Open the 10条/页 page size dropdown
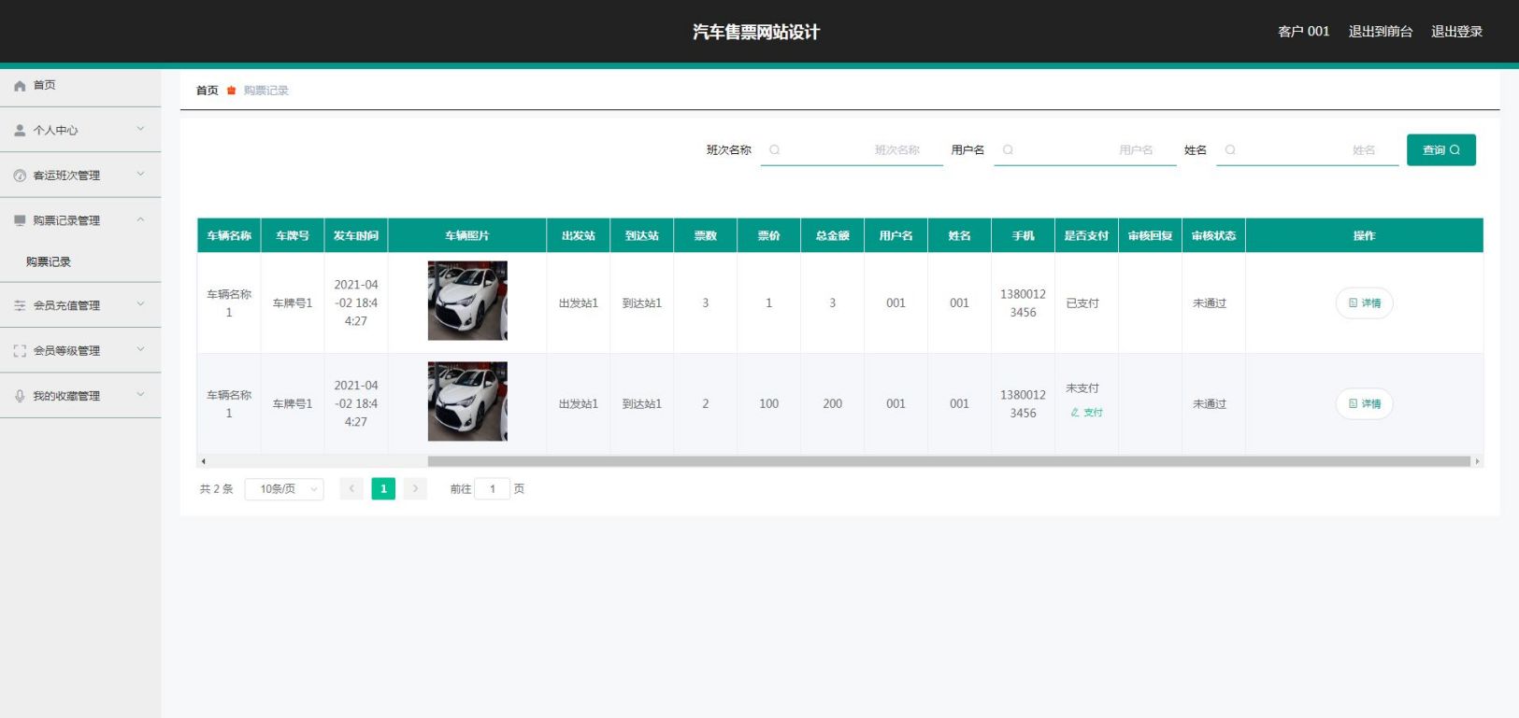The image size is (1519, 718). (284, 489)
